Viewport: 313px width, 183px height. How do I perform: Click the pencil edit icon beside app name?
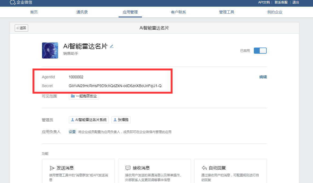click(x=112, y=46)
